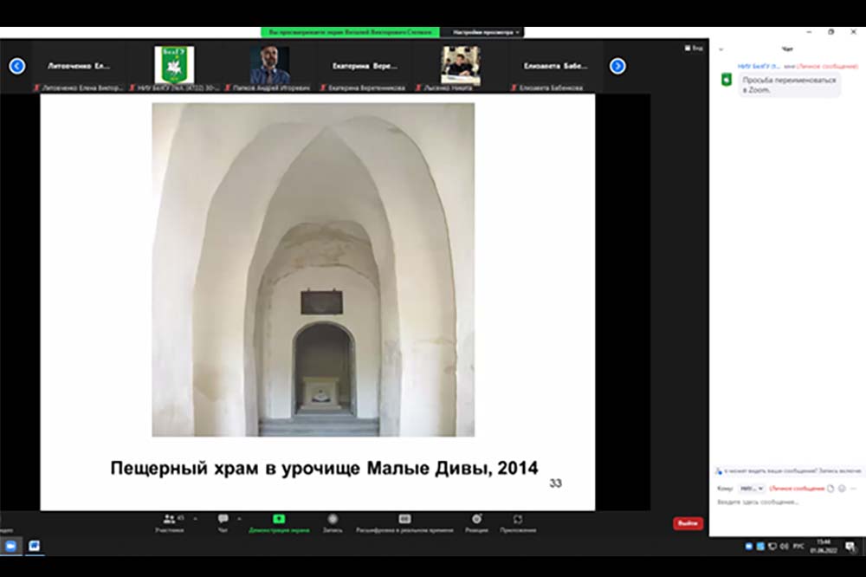Change the layout with the Вид button

point(694,49)
